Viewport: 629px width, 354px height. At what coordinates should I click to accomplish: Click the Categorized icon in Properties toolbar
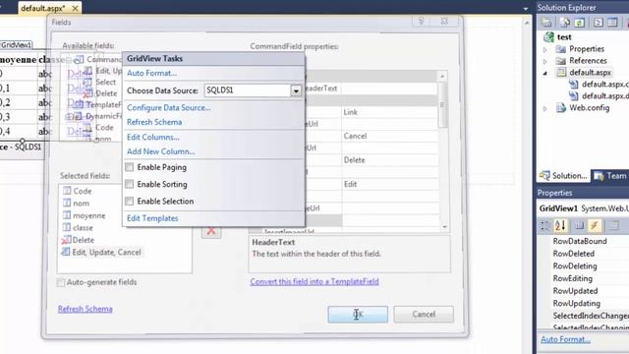tap(545, 226)
